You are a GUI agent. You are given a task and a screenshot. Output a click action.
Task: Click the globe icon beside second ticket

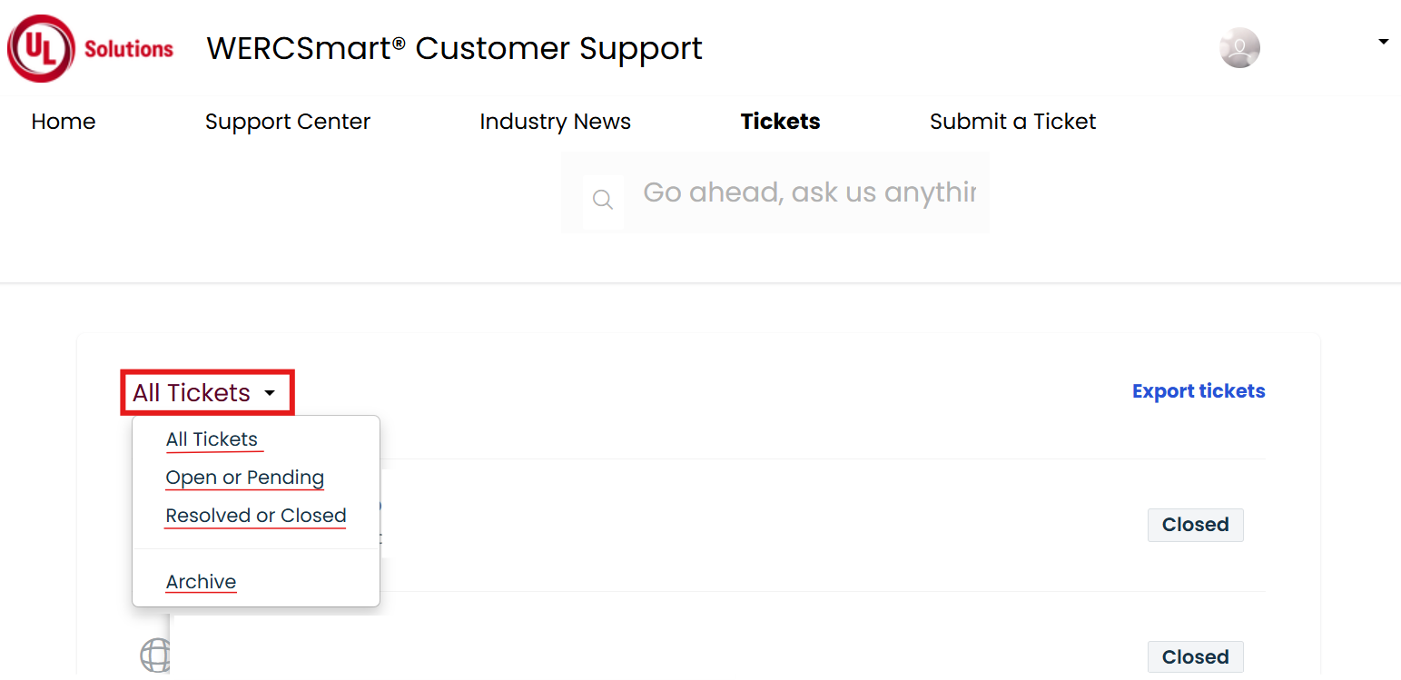[x=154, y=655]
